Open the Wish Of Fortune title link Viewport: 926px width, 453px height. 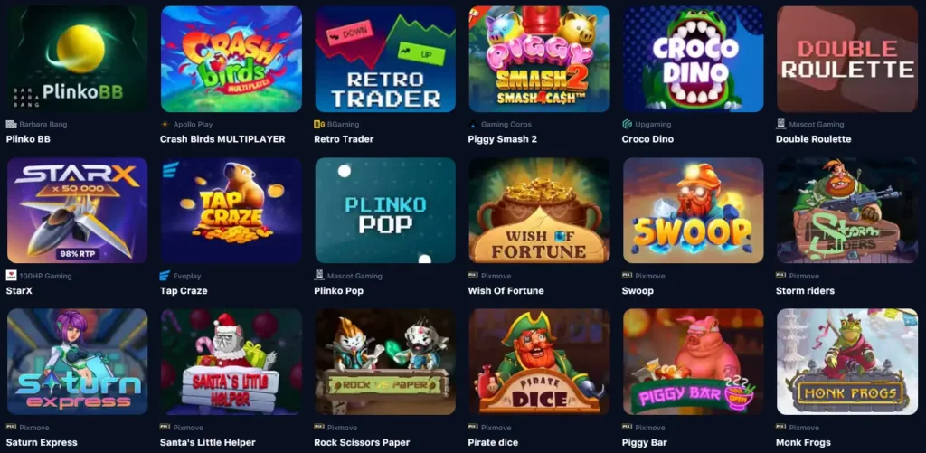point(506,290)
